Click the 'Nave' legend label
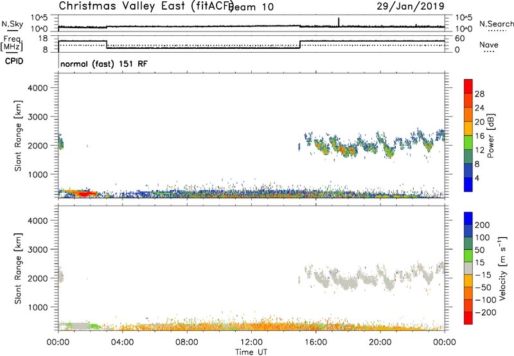The height and width of the screenshot is (356, 514). pos(489,45)
